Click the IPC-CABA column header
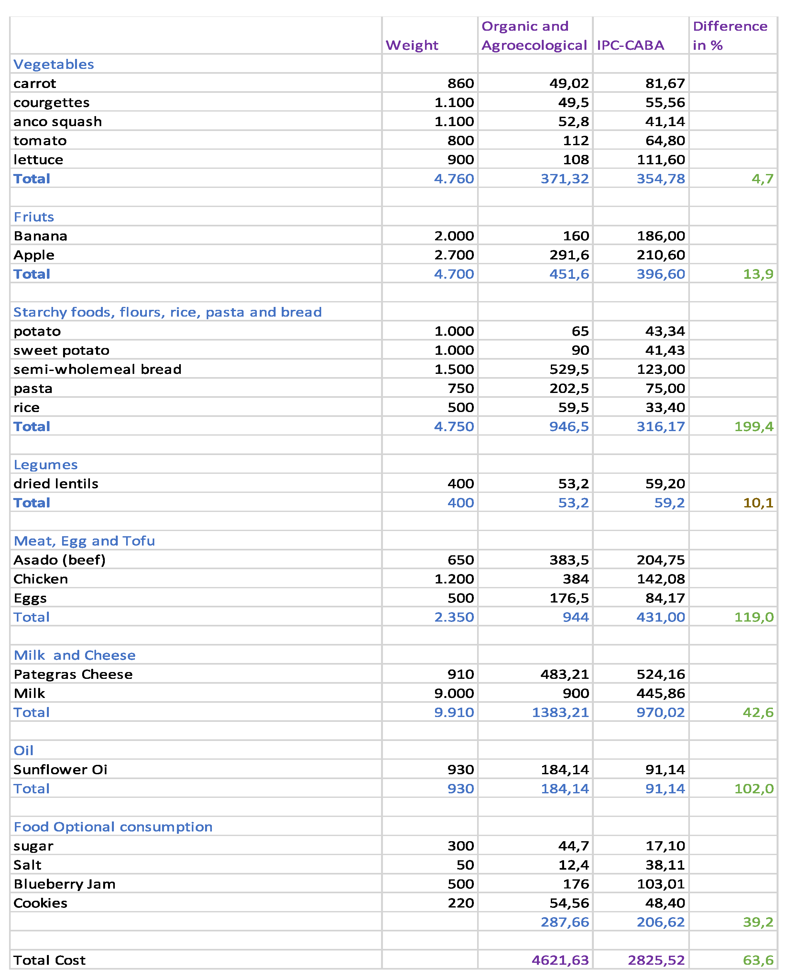 click(630, 45)
